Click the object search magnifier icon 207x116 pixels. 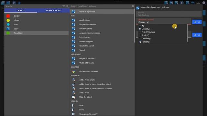(68, 6)
